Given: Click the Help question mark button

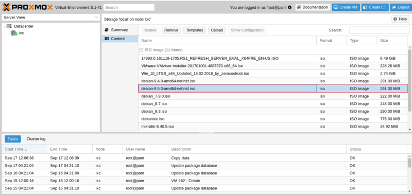Looking at the screenshot, I should point(400,19).
